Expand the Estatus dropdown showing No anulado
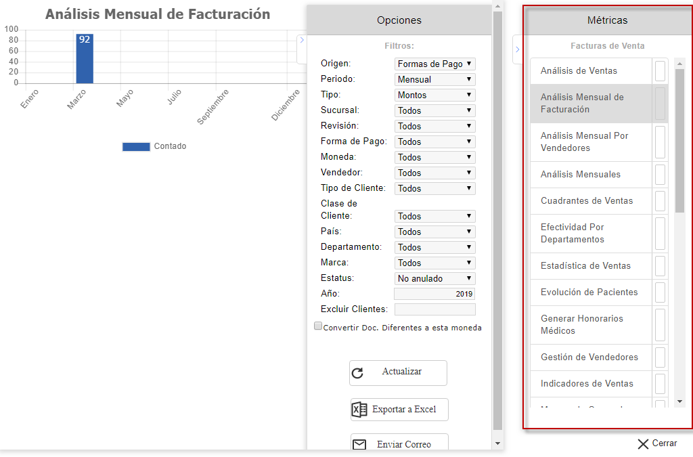Image resolution: width=693 pixels, height=457 pixels. point(435,278)
